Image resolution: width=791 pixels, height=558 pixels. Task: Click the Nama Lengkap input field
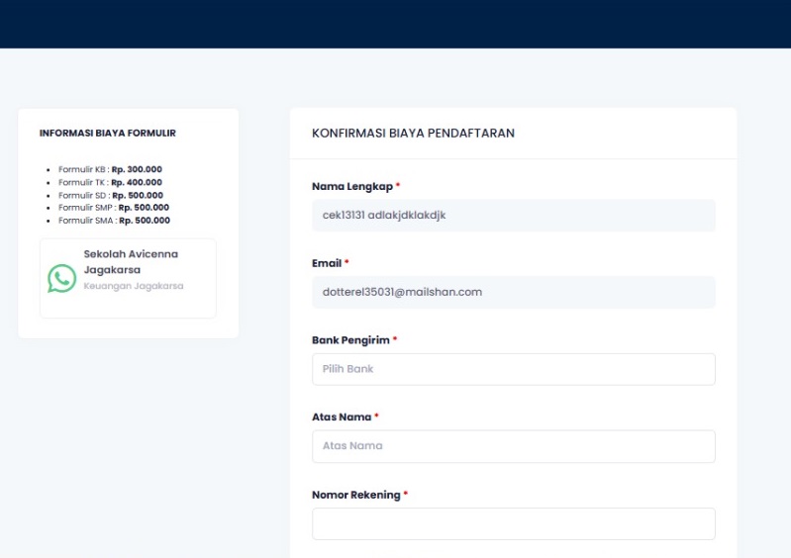click(x=513, y=216)
